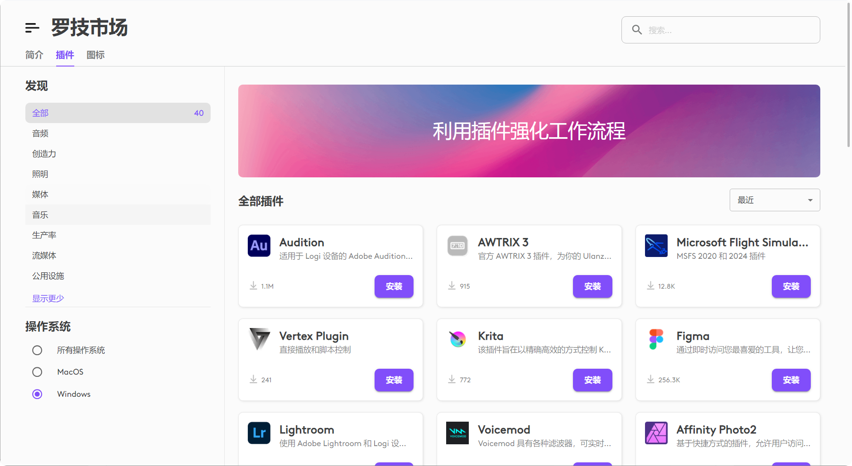Open the Voicemod plugin icon
Screen dimensions: 852x466
[x=457, y=433]
